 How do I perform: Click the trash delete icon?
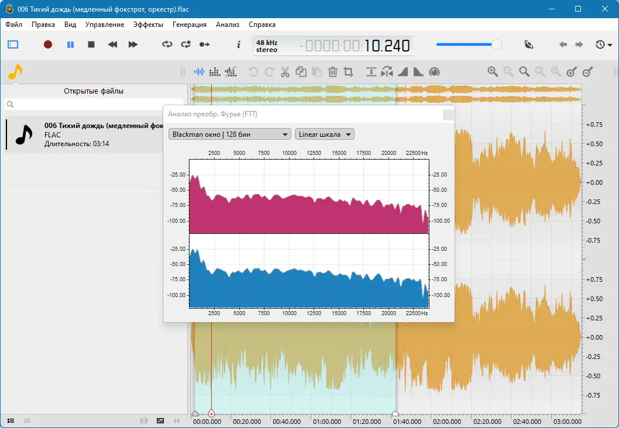tap(333, 72)
